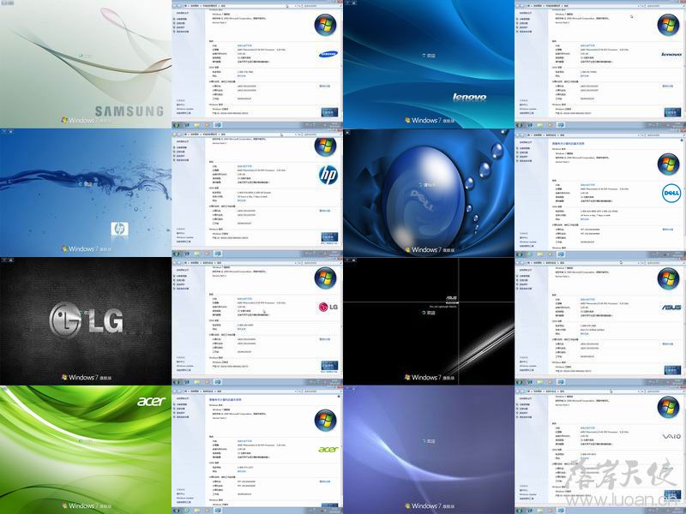
Task: Click the Windows orb logo in Lenovo system window
Action: pyautogui.click(x=668, y=25)
